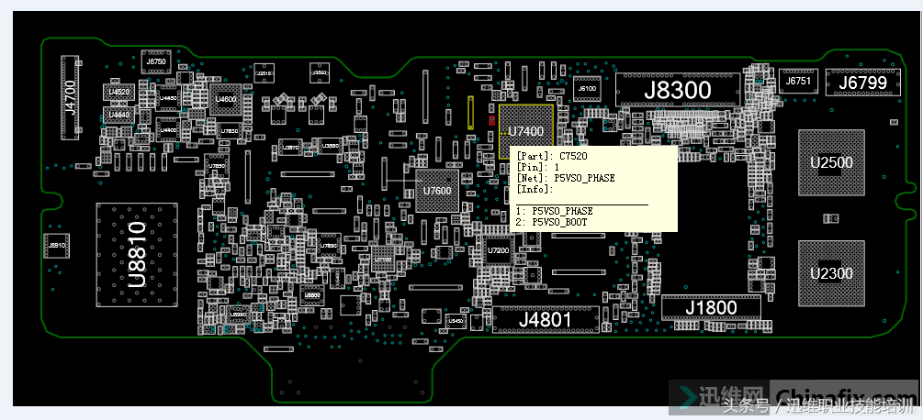Click pin entry '2: P5VS0_BOOT'

[551, 222]
